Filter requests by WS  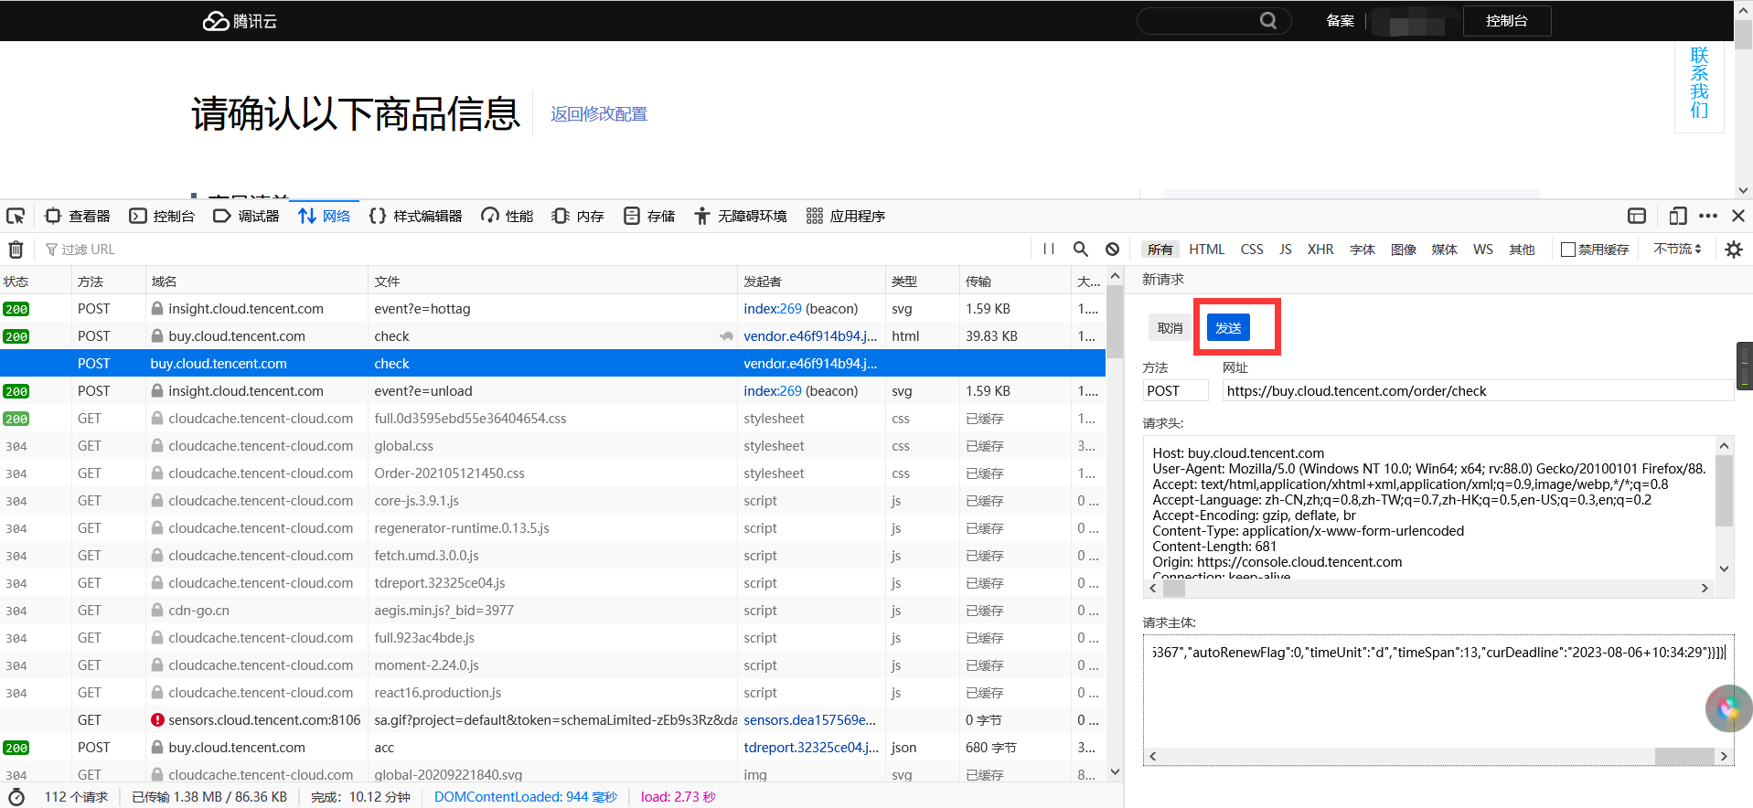[x=1483, y=250]
